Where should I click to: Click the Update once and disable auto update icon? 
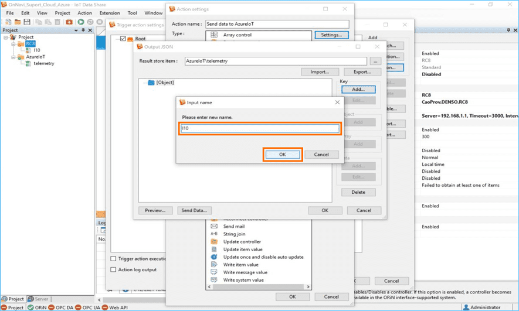[x=214, y=257]
